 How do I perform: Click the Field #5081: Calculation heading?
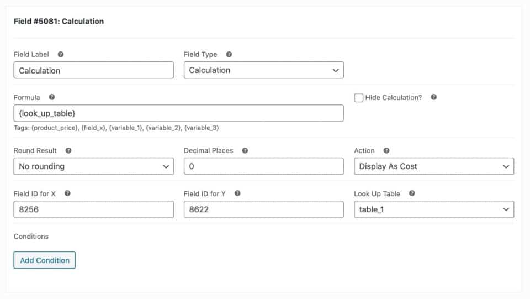[x=59, y=22]
